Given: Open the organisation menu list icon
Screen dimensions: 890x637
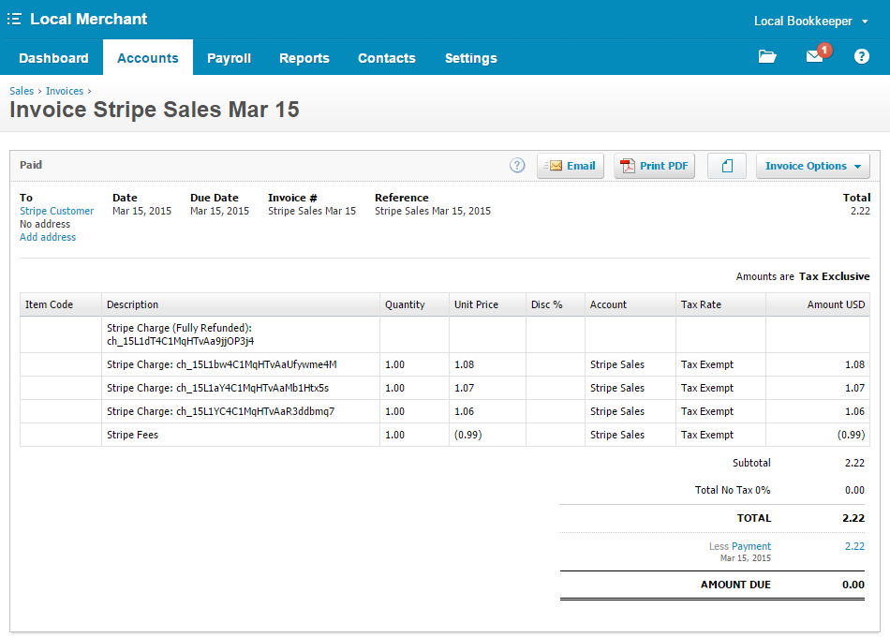Looking at the screenshot, I should coord(14,20).
